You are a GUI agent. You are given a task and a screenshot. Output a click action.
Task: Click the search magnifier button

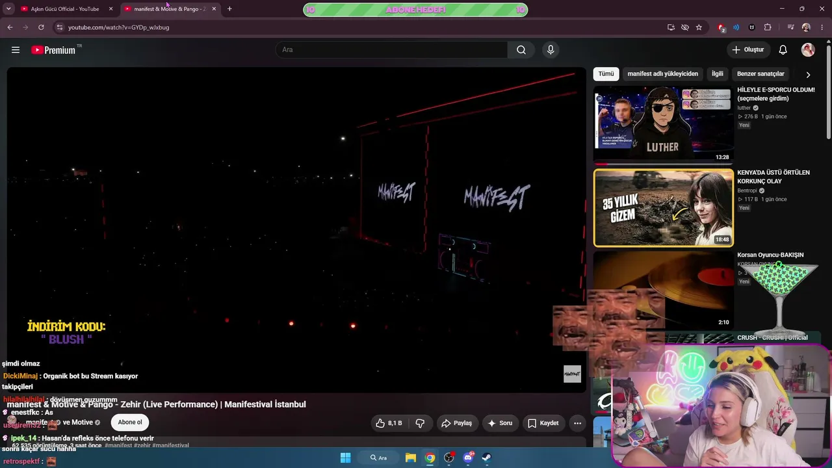[521, 50]
